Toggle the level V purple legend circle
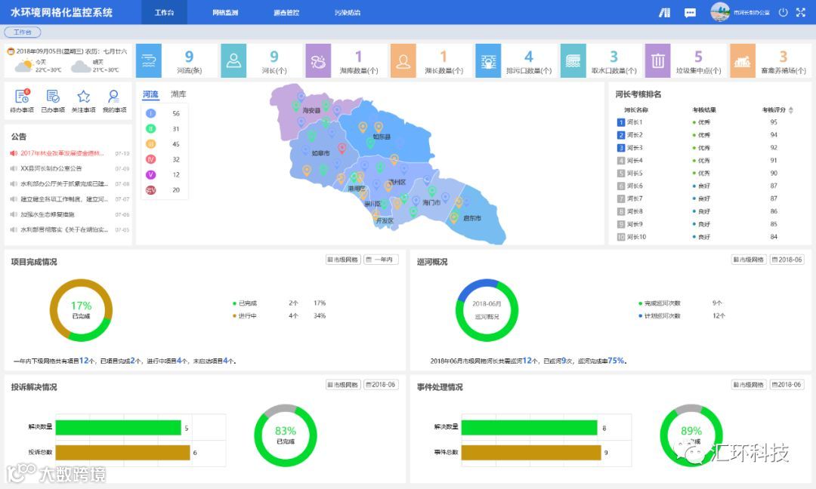 click(x=150, y=174)
